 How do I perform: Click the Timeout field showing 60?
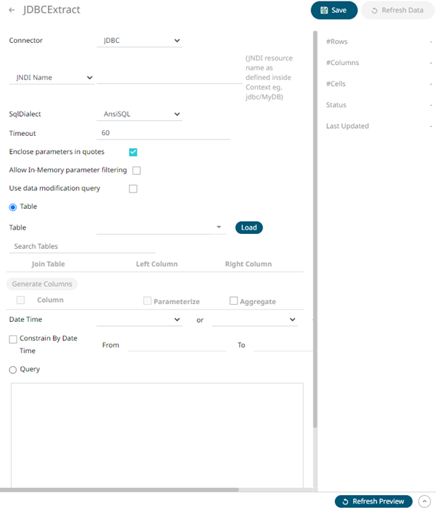[x=163, y=133]
